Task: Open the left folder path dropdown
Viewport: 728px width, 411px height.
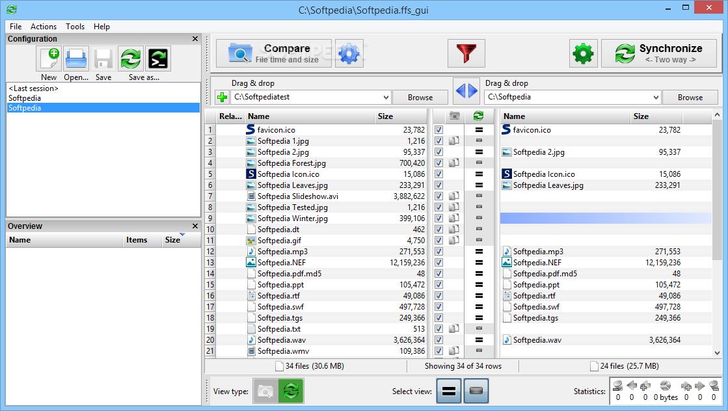Action: 386,98
